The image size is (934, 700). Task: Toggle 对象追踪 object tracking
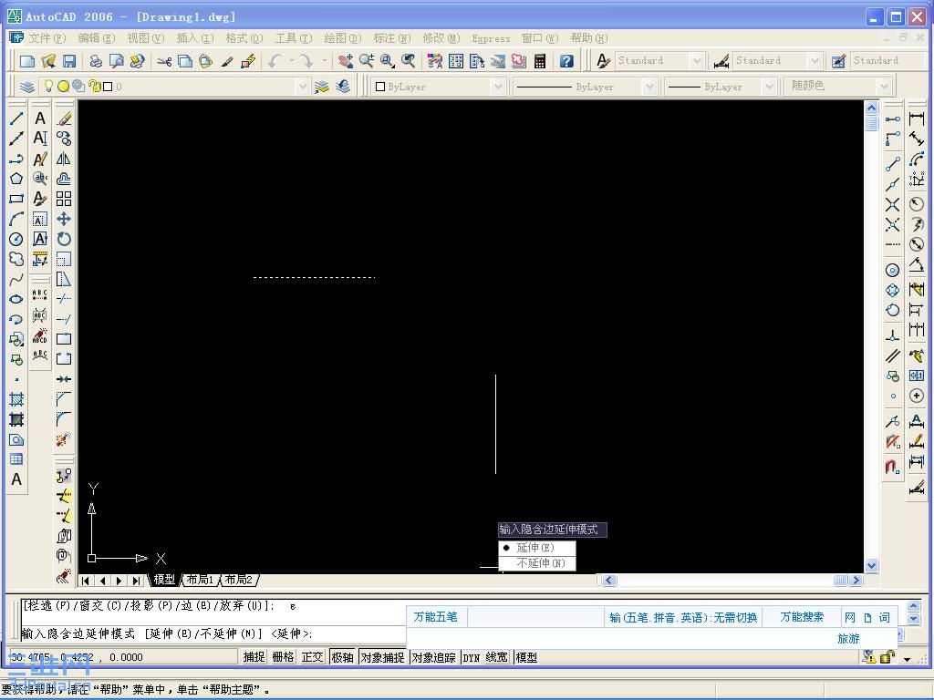click(433, 657)
